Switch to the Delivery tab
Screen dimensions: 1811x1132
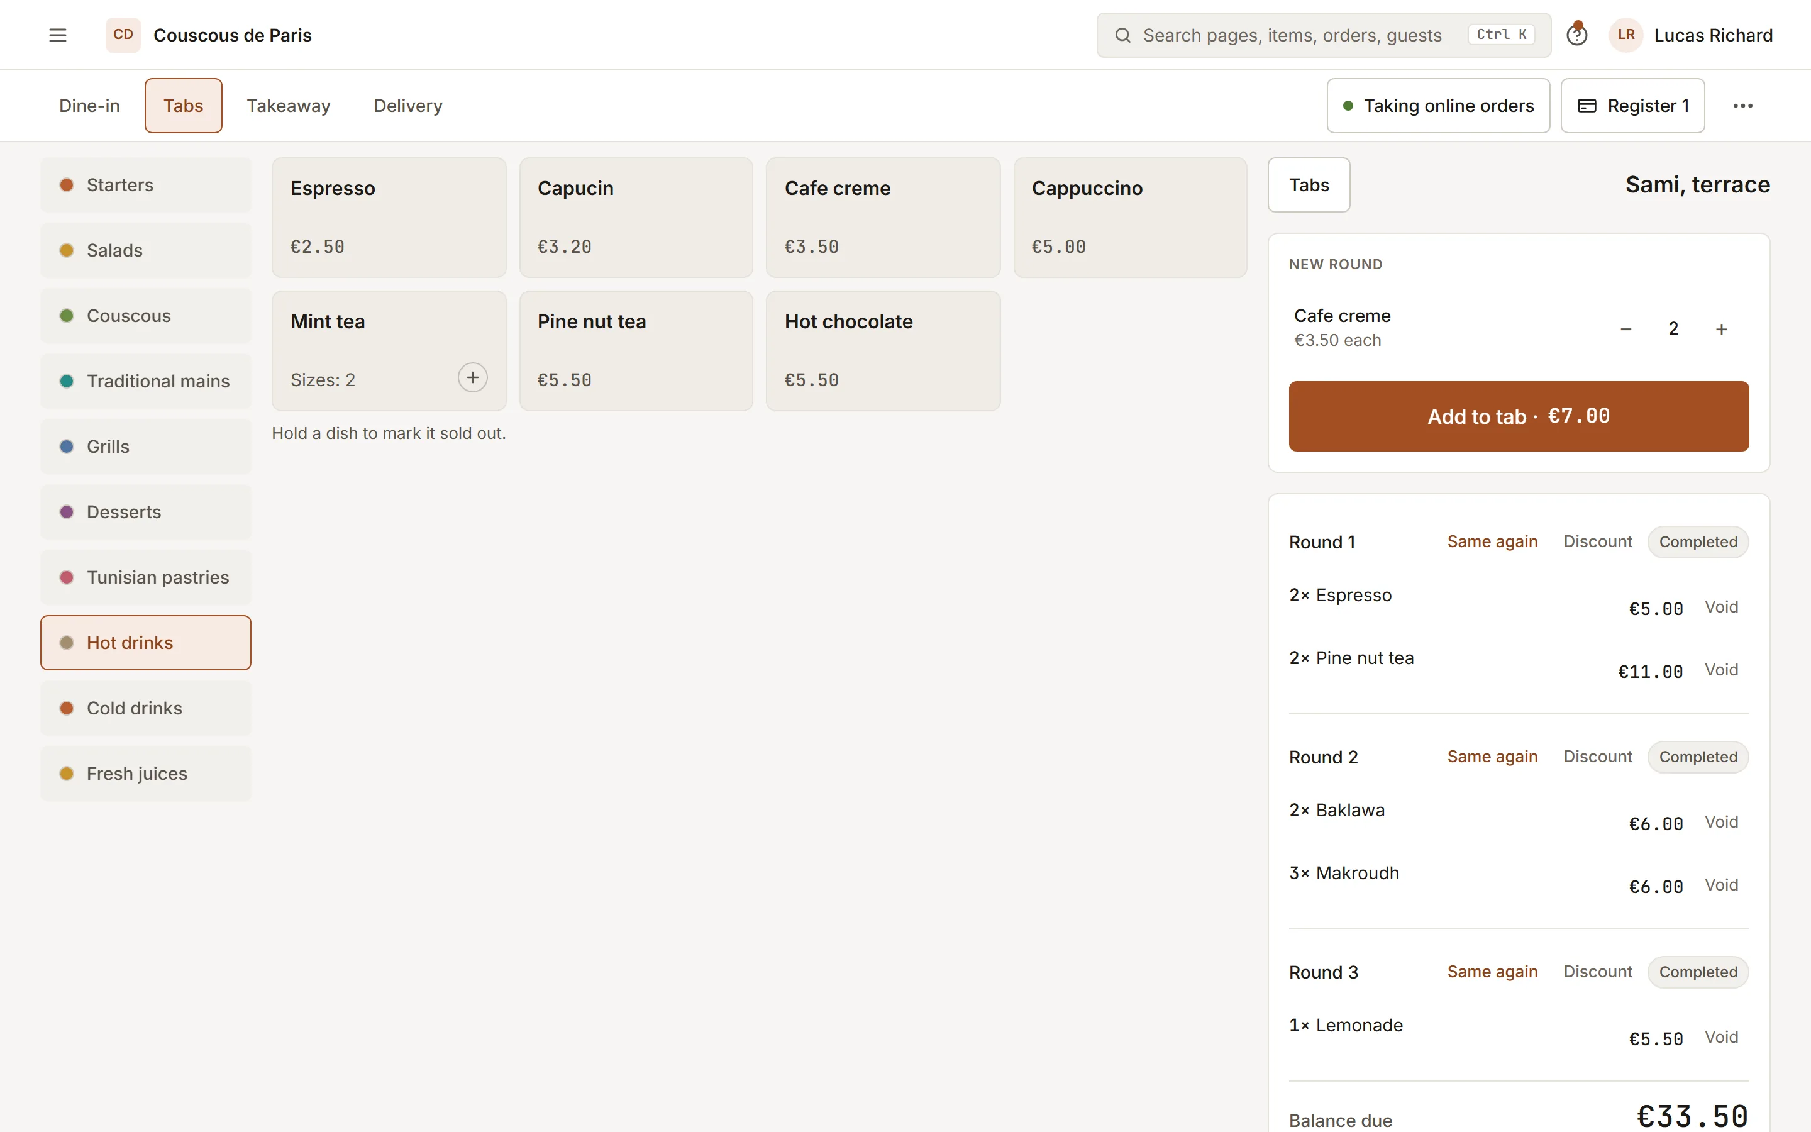[x=408, y=106]
